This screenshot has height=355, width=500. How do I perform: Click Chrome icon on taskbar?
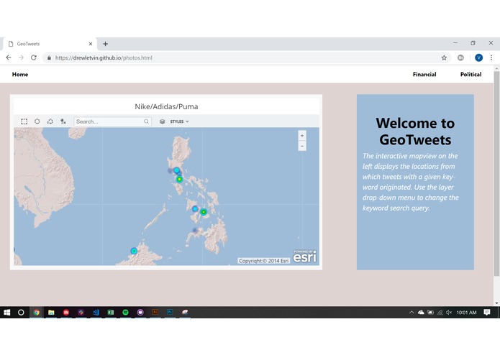coord(37,313)
